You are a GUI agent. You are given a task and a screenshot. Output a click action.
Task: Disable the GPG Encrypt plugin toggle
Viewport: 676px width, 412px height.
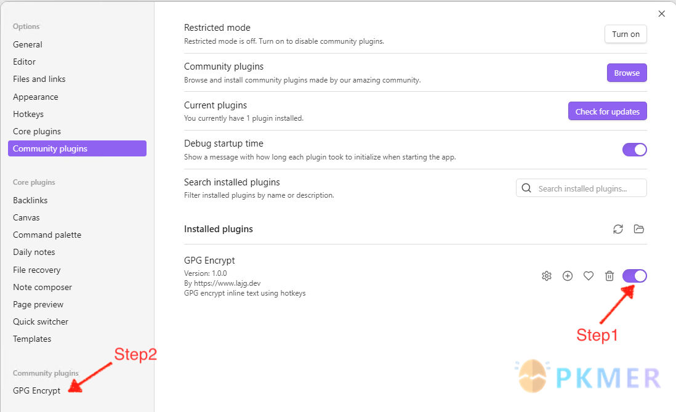[635, 276]
